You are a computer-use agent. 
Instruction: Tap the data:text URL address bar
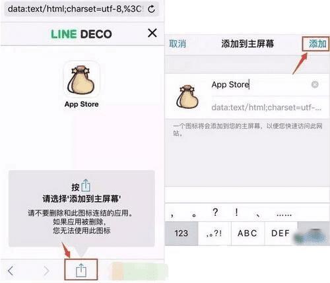pos(75,9)
